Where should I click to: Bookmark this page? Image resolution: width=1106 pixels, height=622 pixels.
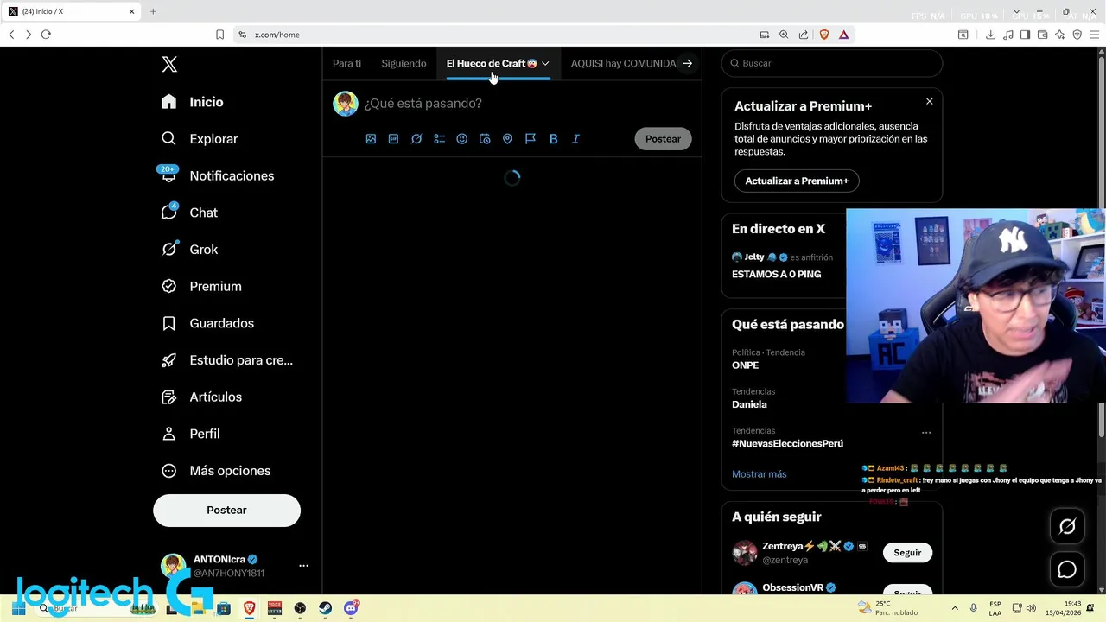point(219,35)
